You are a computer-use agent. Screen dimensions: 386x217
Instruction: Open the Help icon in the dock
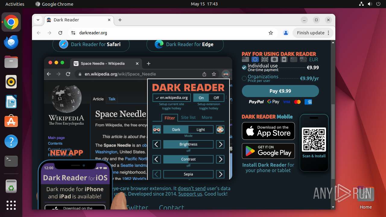(11, 141)
